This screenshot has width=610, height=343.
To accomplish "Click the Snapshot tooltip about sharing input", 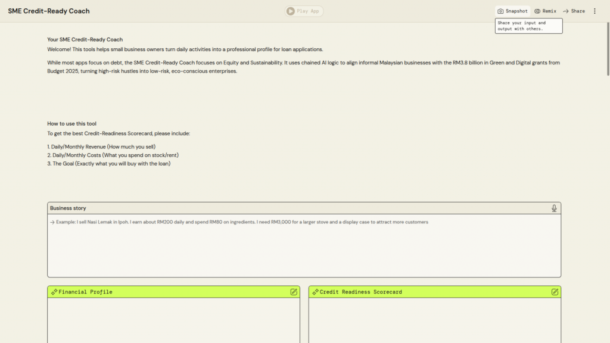I will [528, 26].
